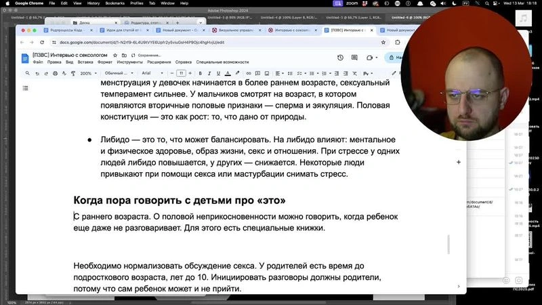Reload the page in Chrome
Image resolution: width=542 pixels, height=305 pixels.
(x=42, y=42)
